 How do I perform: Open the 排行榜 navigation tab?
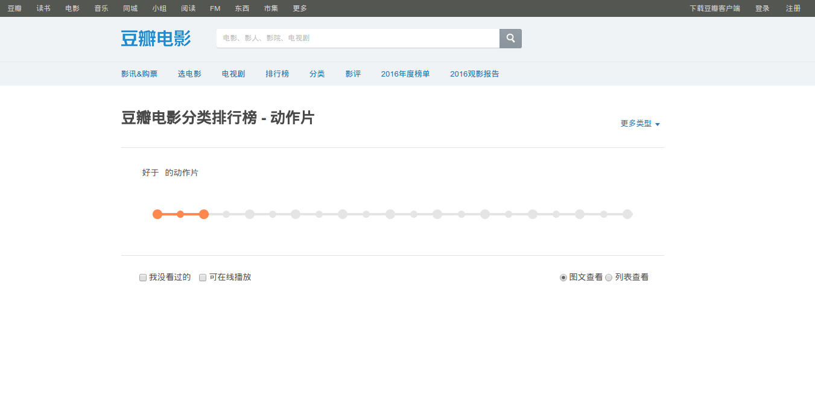tap(277, 74)
